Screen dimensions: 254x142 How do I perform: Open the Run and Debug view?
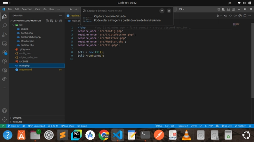click(x=4, y=35)
